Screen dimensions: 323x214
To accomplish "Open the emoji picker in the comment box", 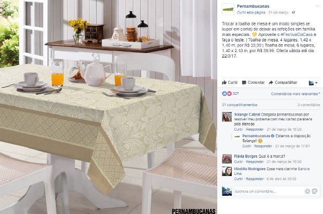I will (x=307, y=191).
